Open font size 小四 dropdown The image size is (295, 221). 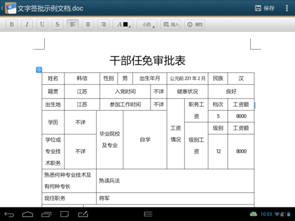coord(147,24)
